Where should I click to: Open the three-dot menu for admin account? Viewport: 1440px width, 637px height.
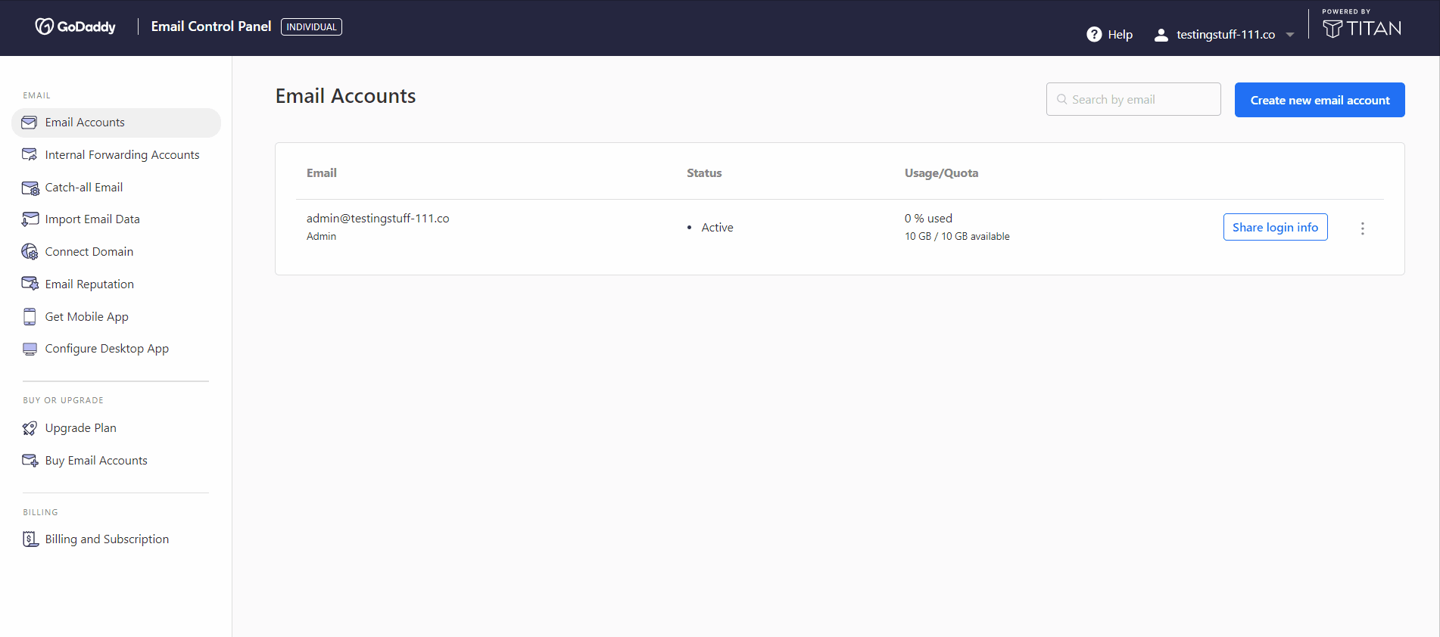(1362, 228)
